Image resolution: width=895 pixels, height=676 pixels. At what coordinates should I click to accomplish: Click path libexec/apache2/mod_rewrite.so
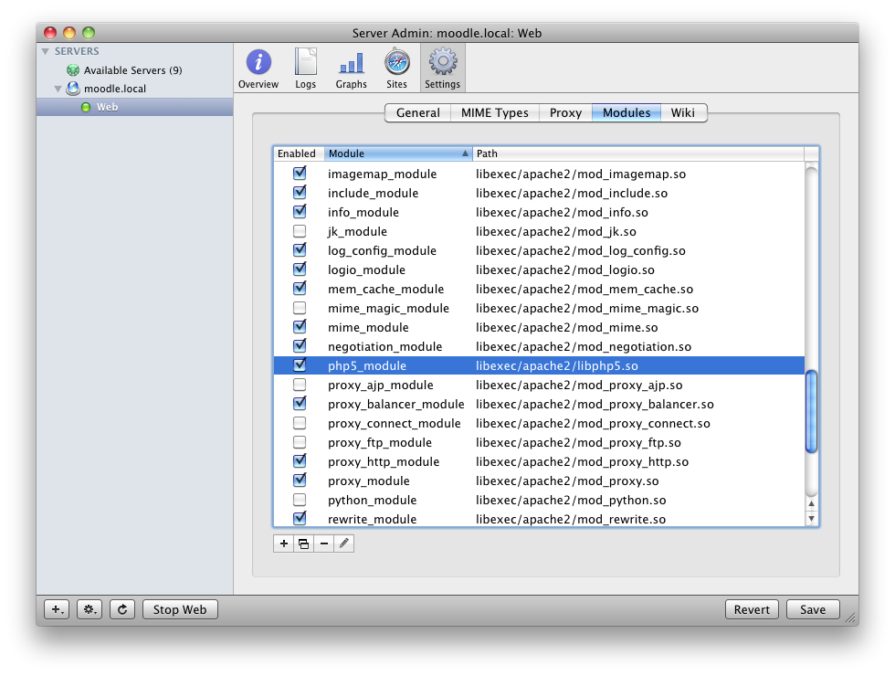571,519
